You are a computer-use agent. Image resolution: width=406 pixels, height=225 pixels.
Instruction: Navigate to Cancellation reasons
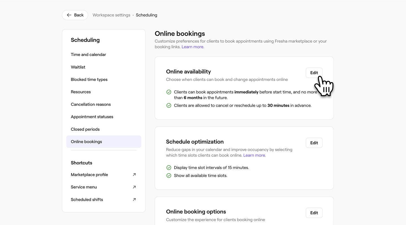pyautogui.click(x=91, y=104)
